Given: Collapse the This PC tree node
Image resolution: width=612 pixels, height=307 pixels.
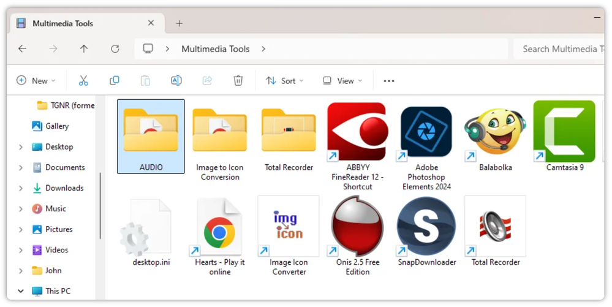Looking at the screenshot, I should (x=21, y=291).
